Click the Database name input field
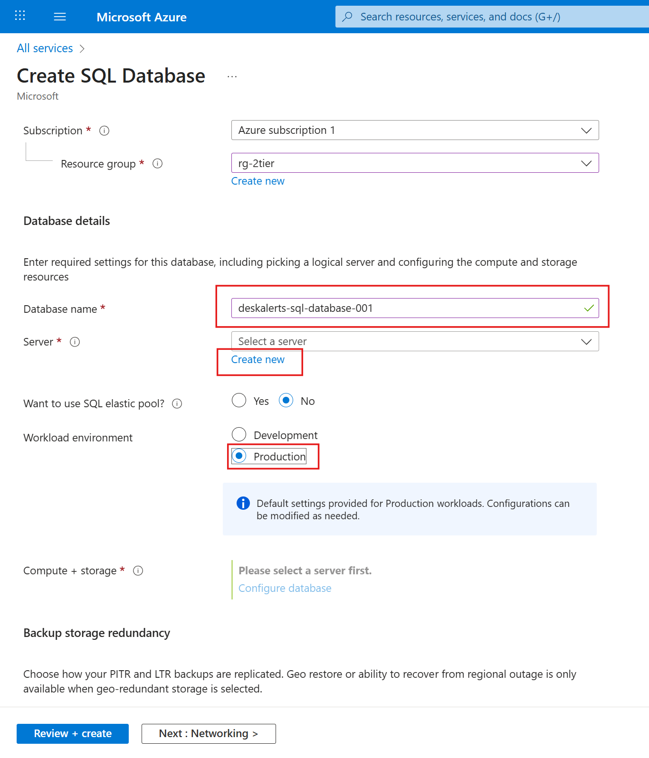 click(415, 308)
